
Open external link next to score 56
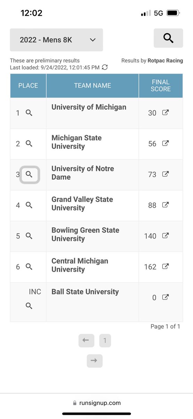(x=166, y=143)
